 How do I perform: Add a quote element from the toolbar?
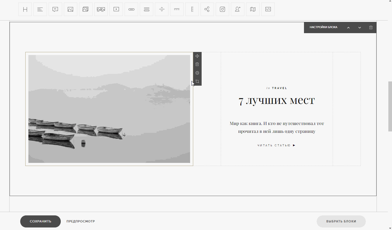[55, 9]
